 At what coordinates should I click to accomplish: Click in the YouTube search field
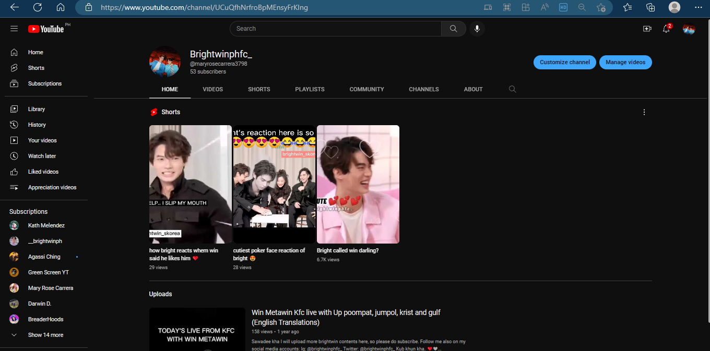click(x=336, y=29)
